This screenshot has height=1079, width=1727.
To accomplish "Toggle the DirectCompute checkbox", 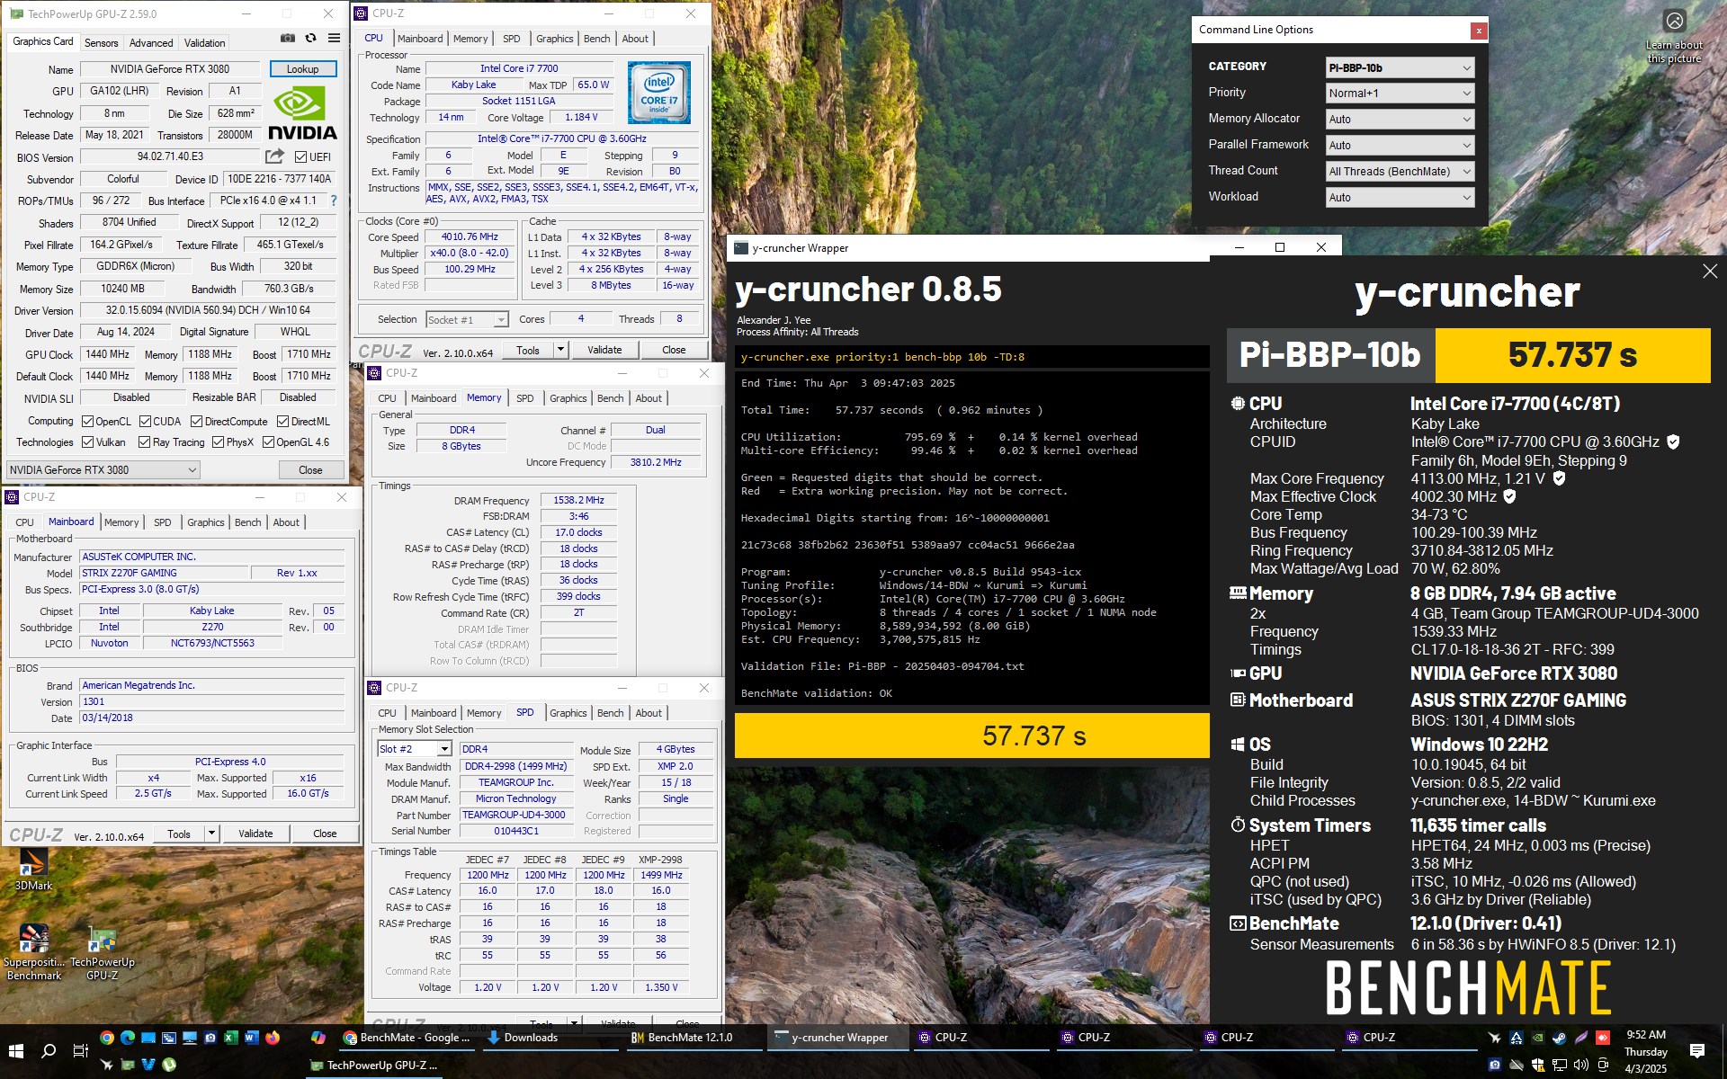I will click(196, 422).
